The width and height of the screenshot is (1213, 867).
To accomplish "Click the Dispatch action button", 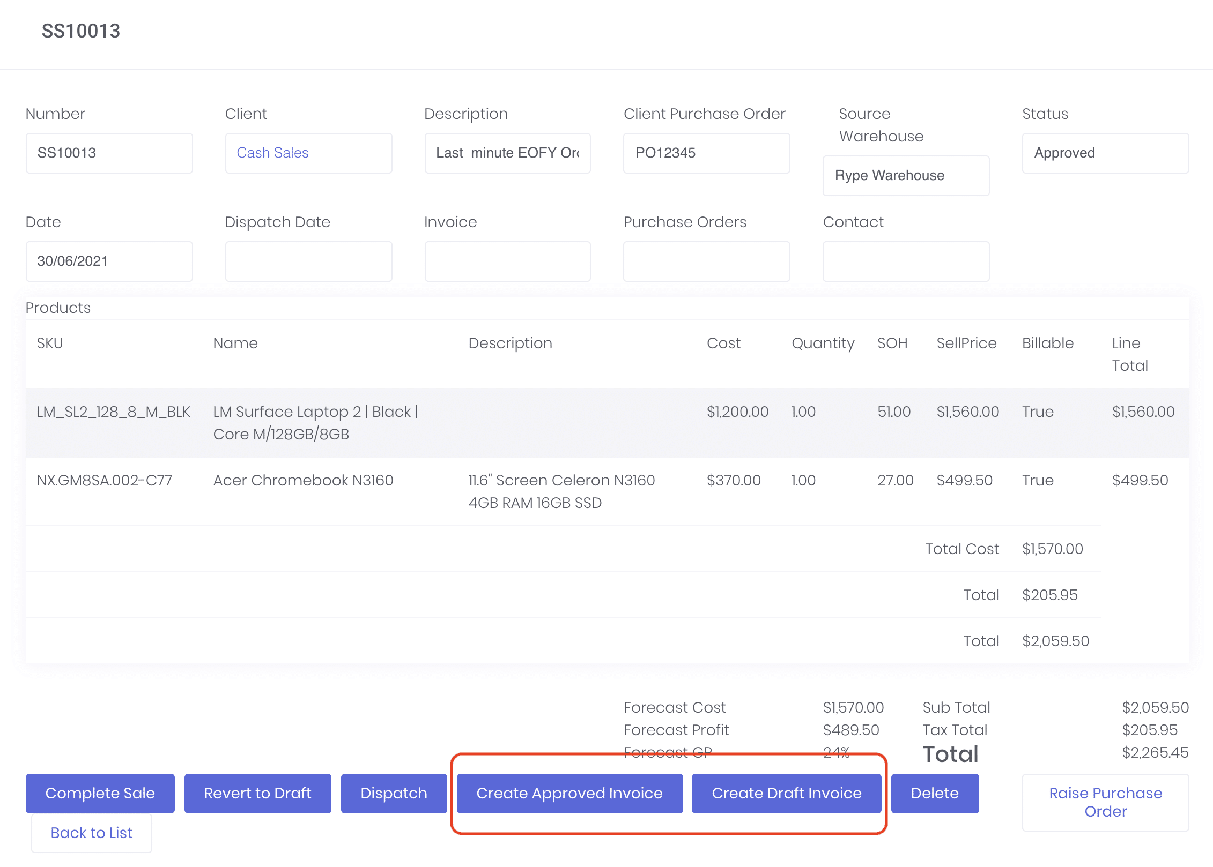I will click(394, 792).
